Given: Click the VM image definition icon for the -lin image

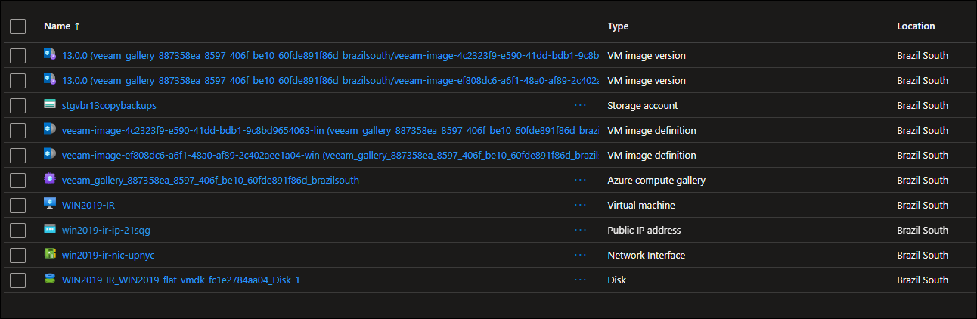Looking at the screenshot, I should pyautogui.click(x=50, y=130).
